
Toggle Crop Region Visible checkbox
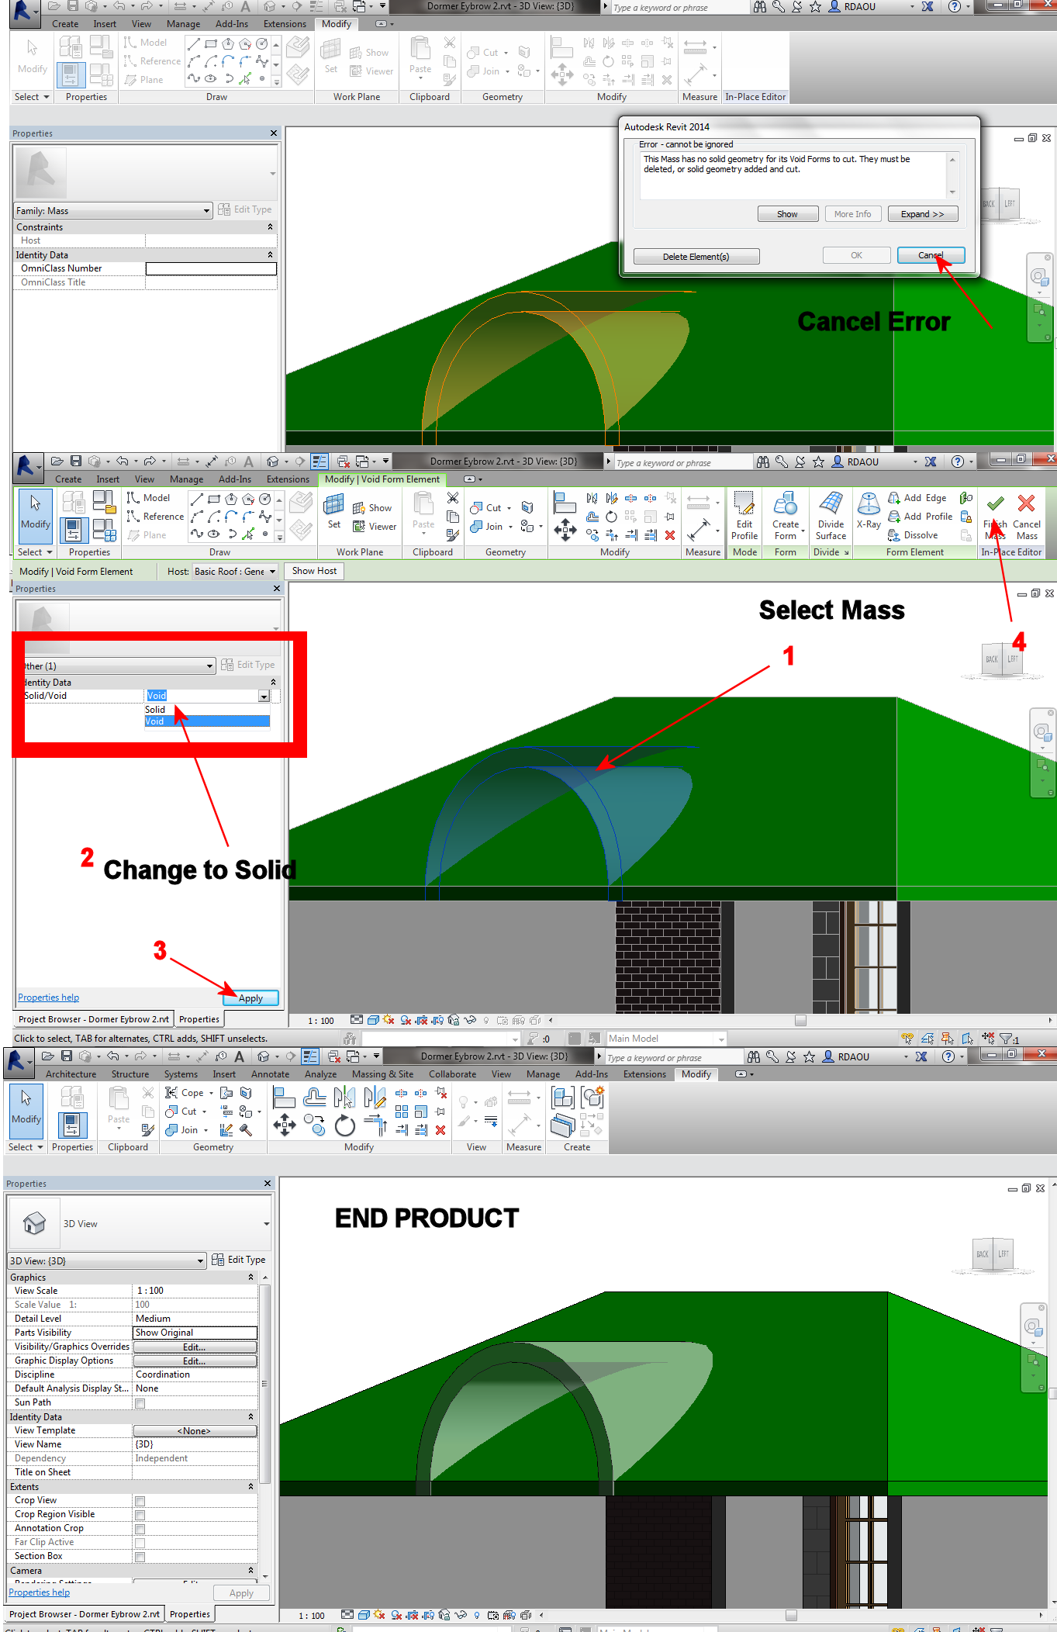click(140, 1515)
